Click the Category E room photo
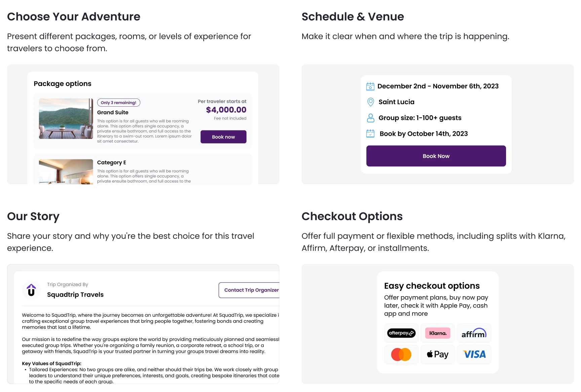Image resolution: width=581 pixels, height=392 pixels. [x=66, y=171]
